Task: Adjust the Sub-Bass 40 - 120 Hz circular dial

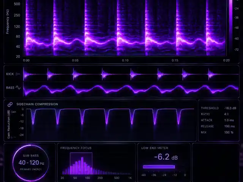Action: [x=31, y=163]
